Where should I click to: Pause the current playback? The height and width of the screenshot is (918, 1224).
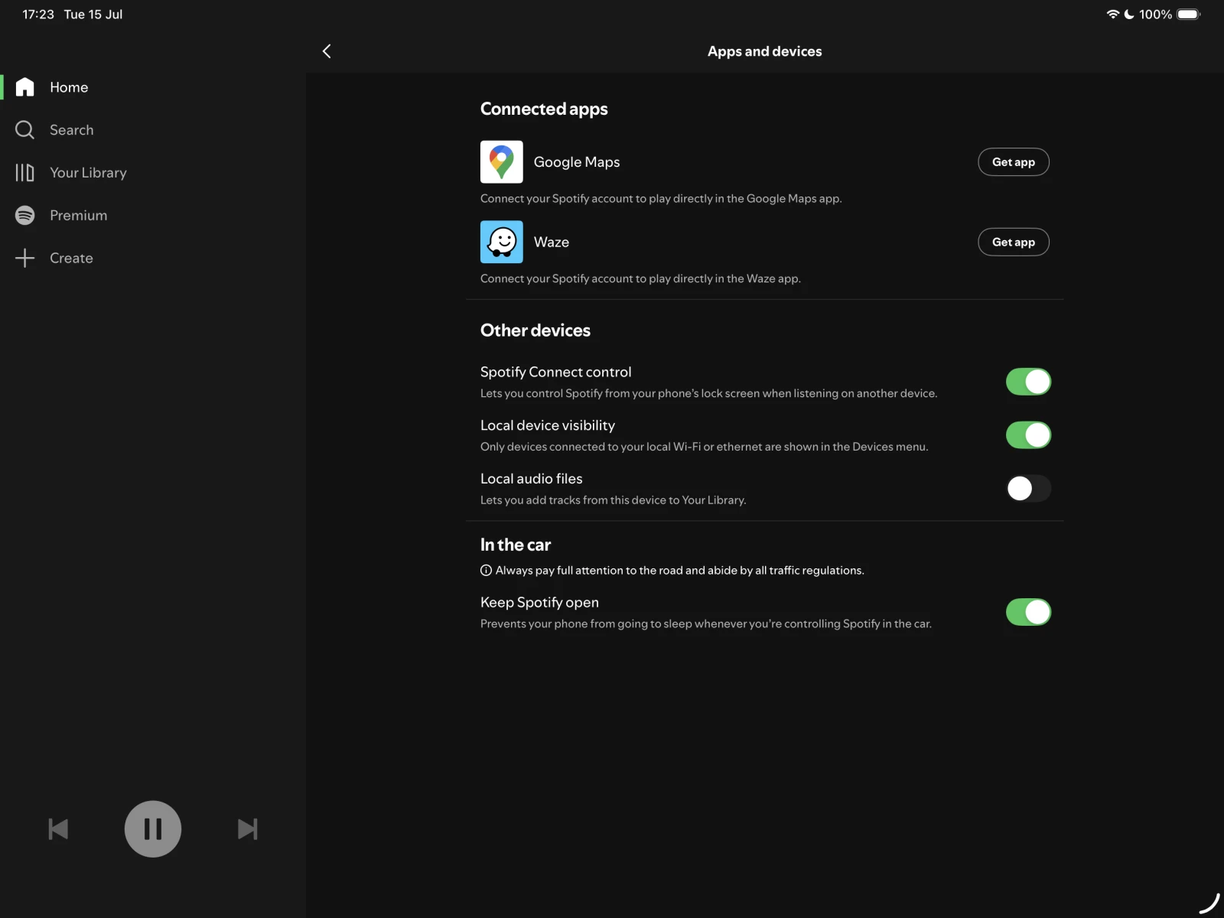(x=153, y=829)
